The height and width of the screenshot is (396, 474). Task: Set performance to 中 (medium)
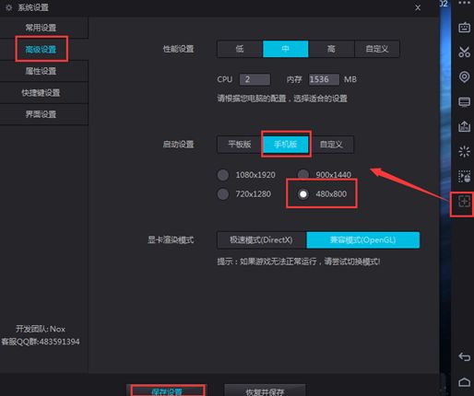pyautogui.click(x=286, y=49)
